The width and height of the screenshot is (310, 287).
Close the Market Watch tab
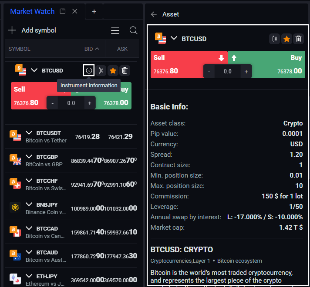point(75,11)
